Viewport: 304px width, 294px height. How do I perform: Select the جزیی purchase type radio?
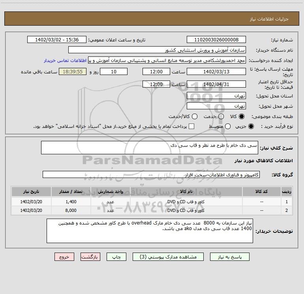click(251, 126)
